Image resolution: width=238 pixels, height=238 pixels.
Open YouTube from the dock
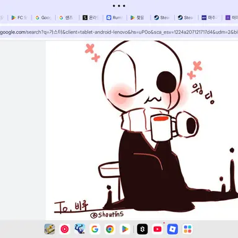click(x=157, y=229)
